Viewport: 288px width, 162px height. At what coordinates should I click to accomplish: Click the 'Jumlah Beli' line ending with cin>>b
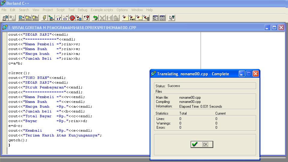44,58
